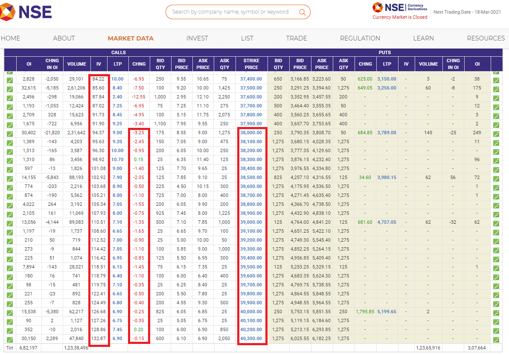Open puts-side chart icon for strike 39,700.00
The height and width of the screenshot is (355, 509).
coord(496,286)
